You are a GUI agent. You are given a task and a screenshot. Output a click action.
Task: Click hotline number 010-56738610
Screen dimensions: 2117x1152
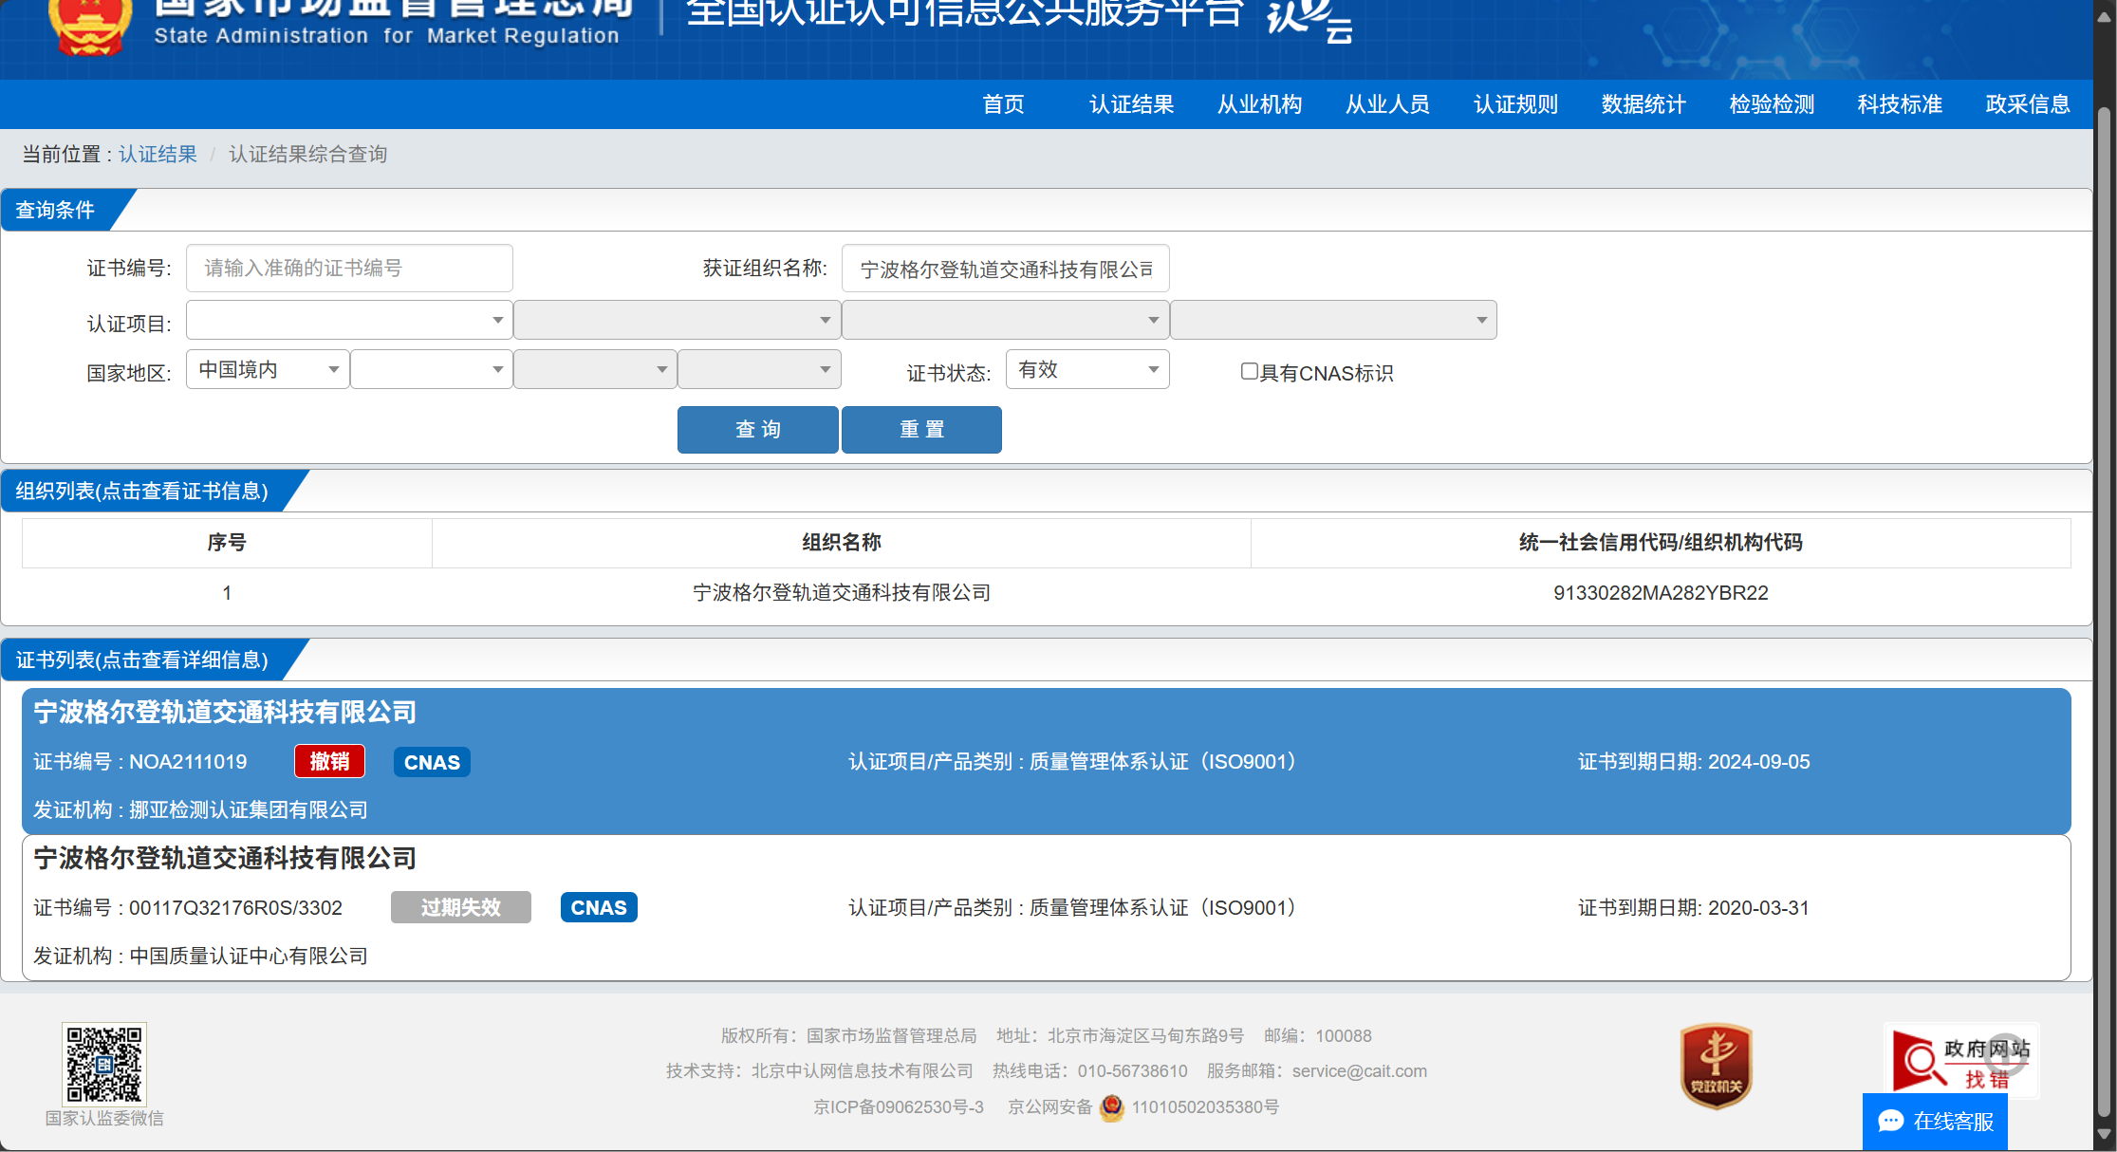tap(1132, 1071)
